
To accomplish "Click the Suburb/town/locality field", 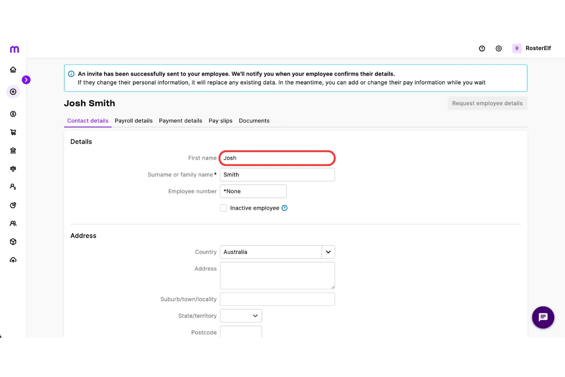I will (x=277, y=299).
